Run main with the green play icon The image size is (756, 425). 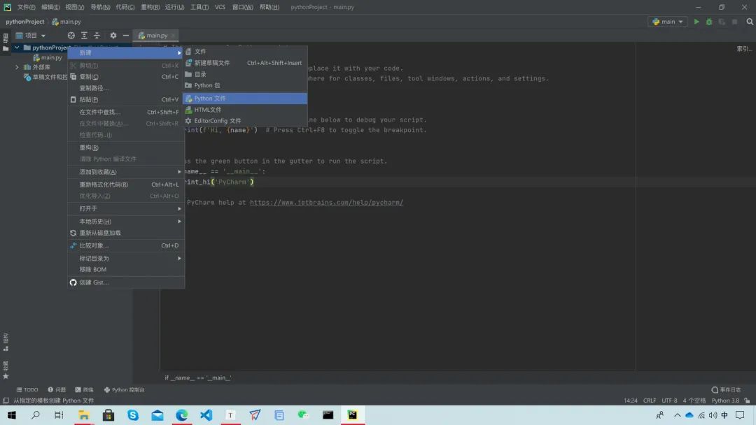[x=696, y=22]
